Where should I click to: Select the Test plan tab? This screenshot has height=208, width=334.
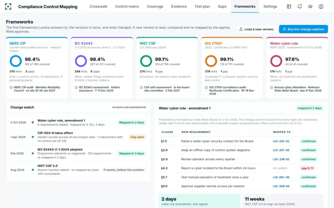coord(202,6)
